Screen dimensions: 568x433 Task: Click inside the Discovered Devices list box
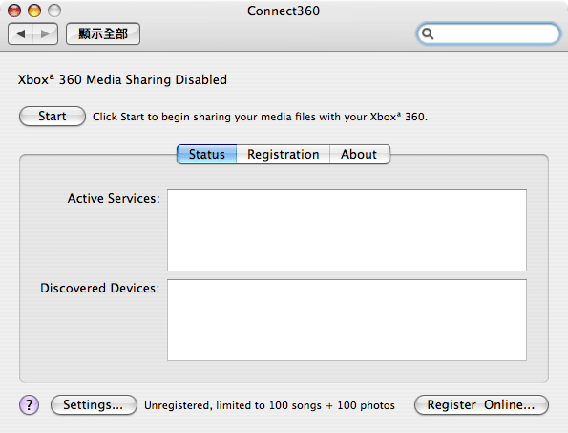click(x=347, y=320)
